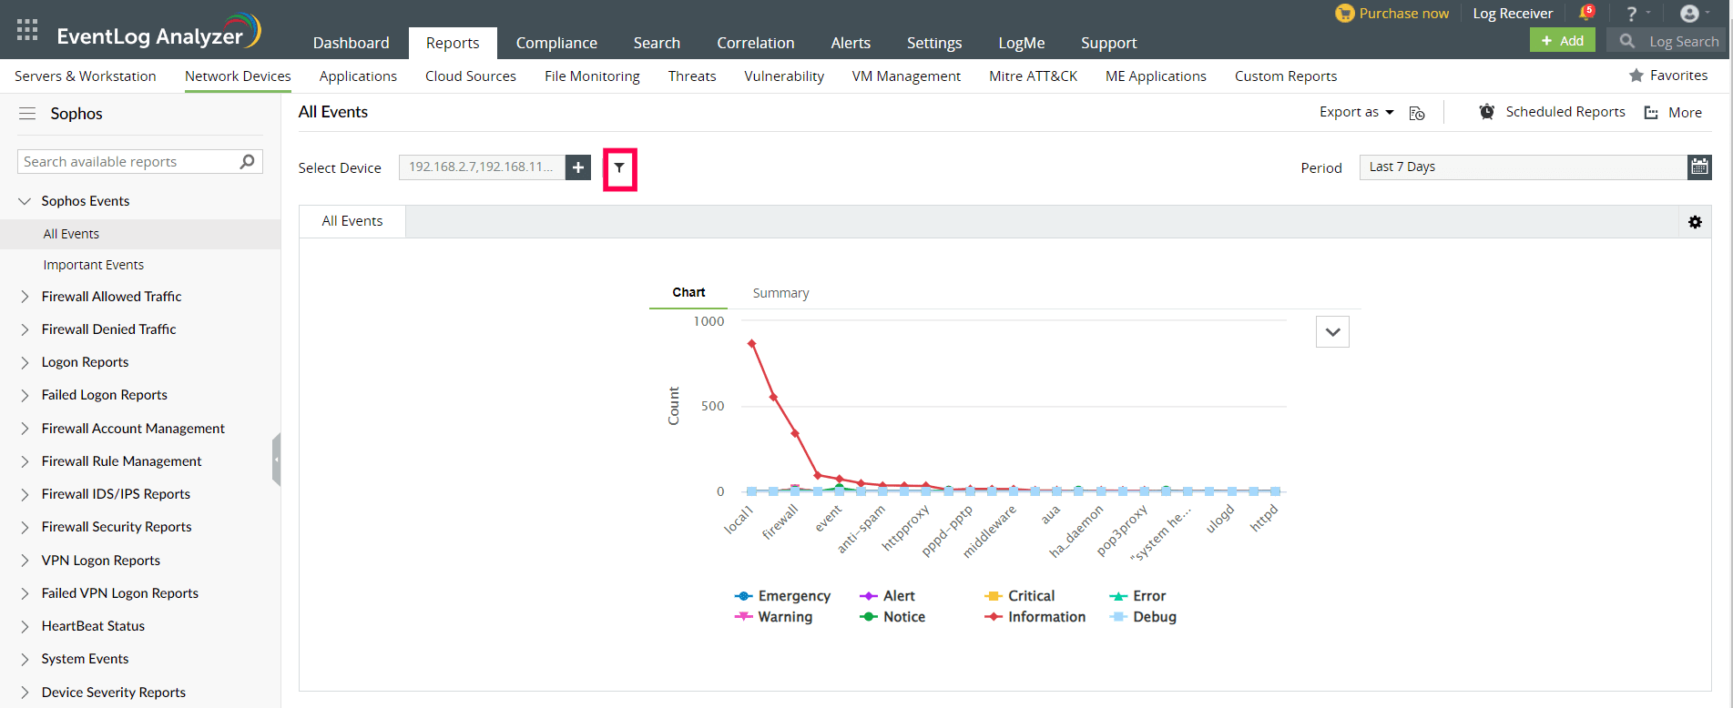This screenshot has height=708, width=1733.
Task: Toggle the Information legend series
Action: click(1035, 617)
